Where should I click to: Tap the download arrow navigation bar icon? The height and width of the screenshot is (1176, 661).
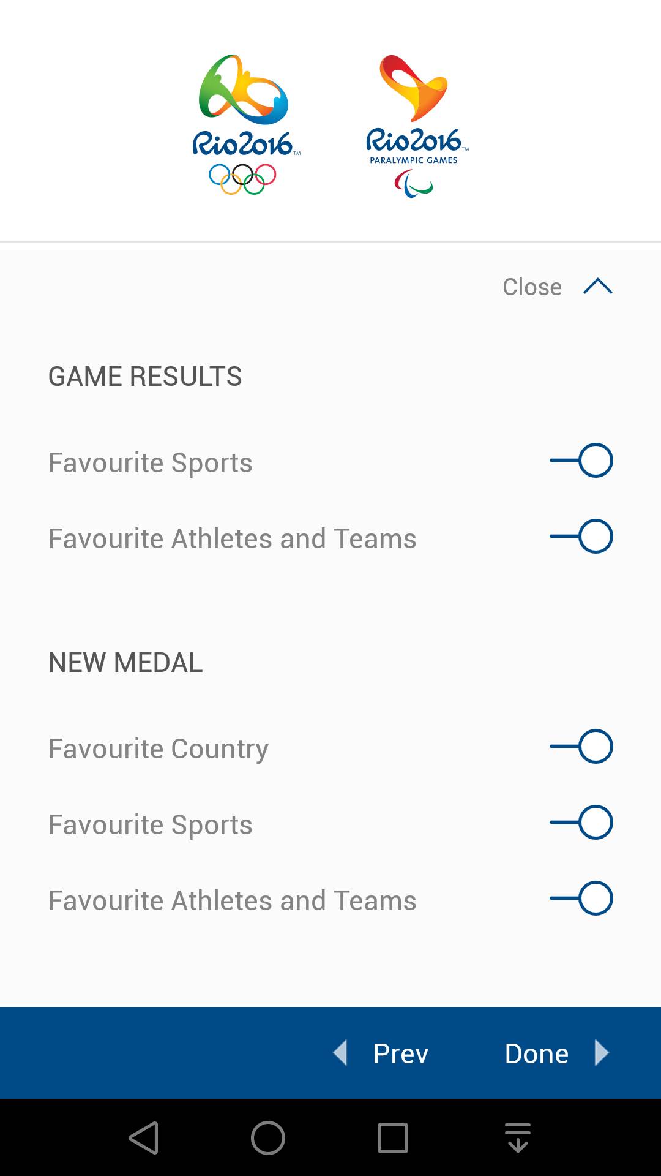pos(518,1138)
